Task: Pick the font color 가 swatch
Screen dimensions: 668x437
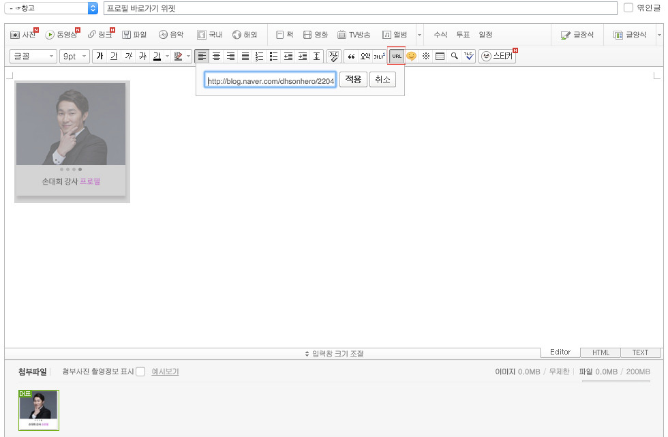Action: pyautogui.click(x=157, y=56)
